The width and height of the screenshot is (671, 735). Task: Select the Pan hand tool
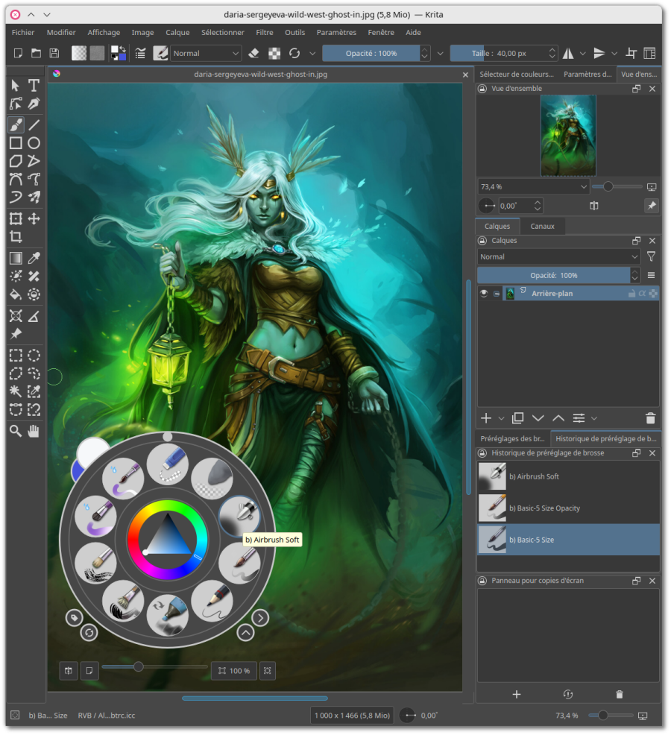coord(34,431)
